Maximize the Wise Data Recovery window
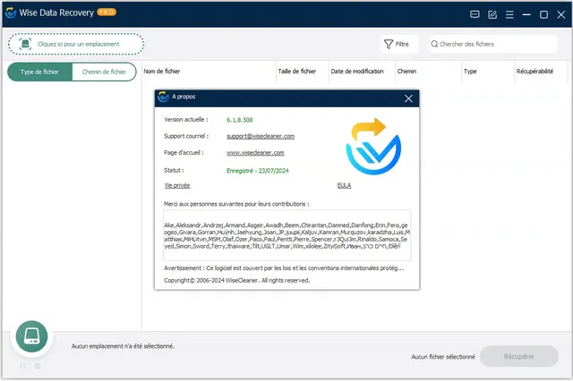 click(543, 14)
